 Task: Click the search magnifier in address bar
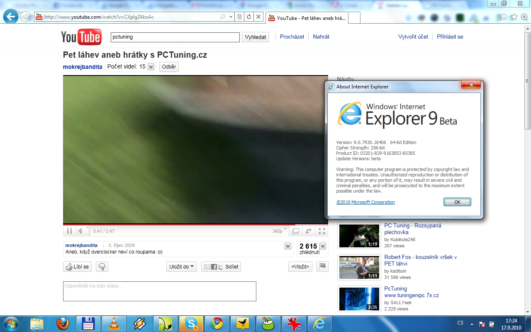(223, 17)
